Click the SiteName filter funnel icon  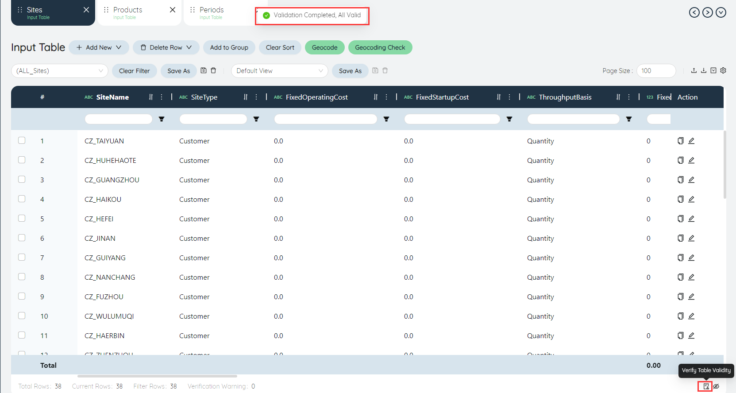click(162, 119)
